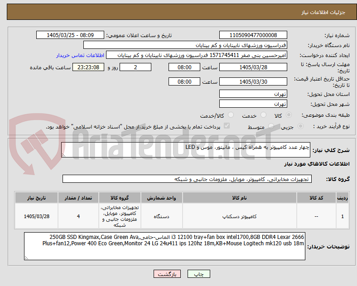This screenshot has width=357, height=286.
Task: Click the واحد شمارش column header
Action: [161, 198]
